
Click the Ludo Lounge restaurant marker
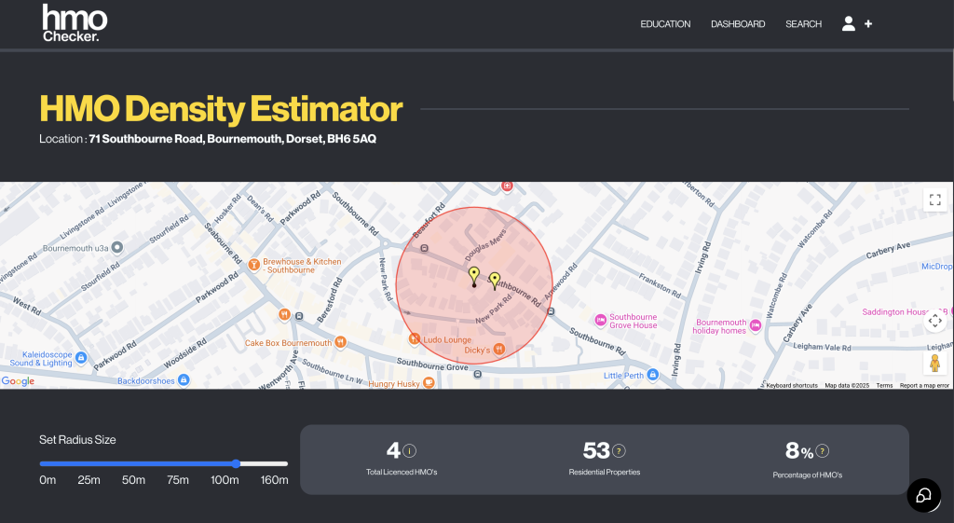pos(415,338)
